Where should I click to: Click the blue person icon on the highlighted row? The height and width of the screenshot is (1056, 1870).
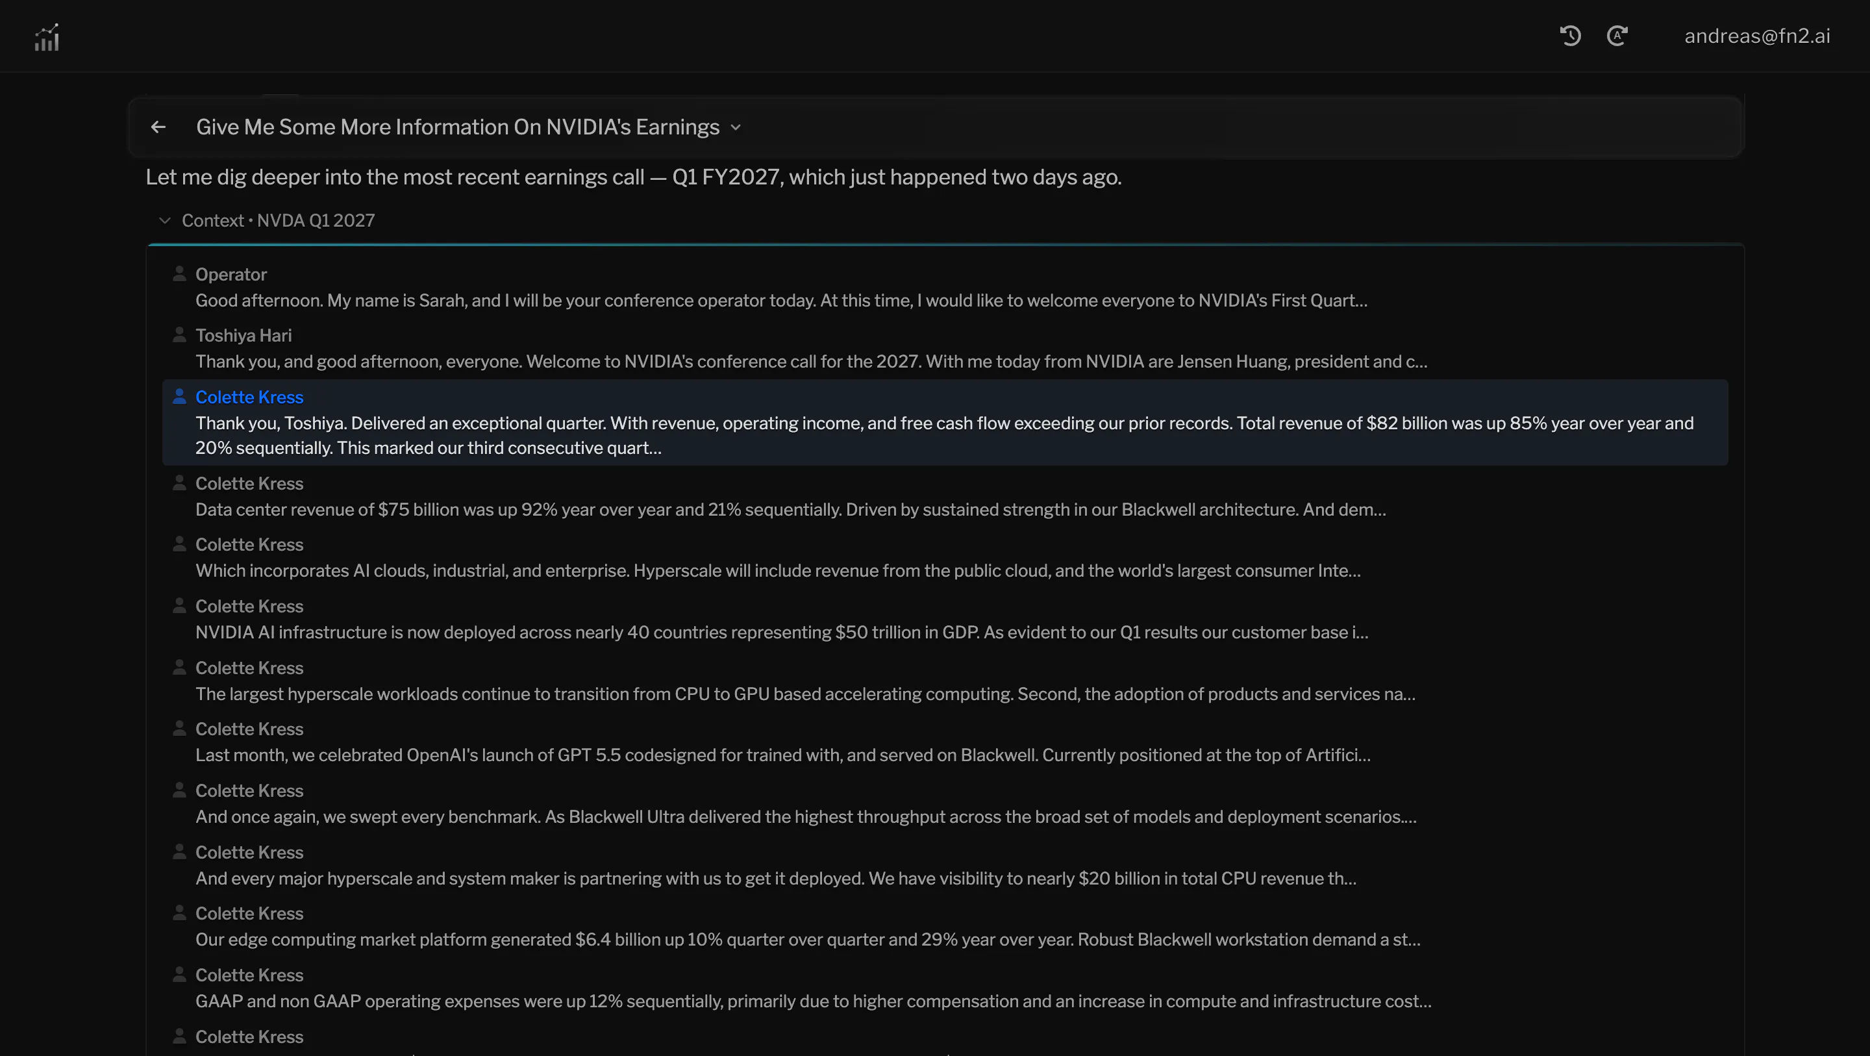[179, 397]
